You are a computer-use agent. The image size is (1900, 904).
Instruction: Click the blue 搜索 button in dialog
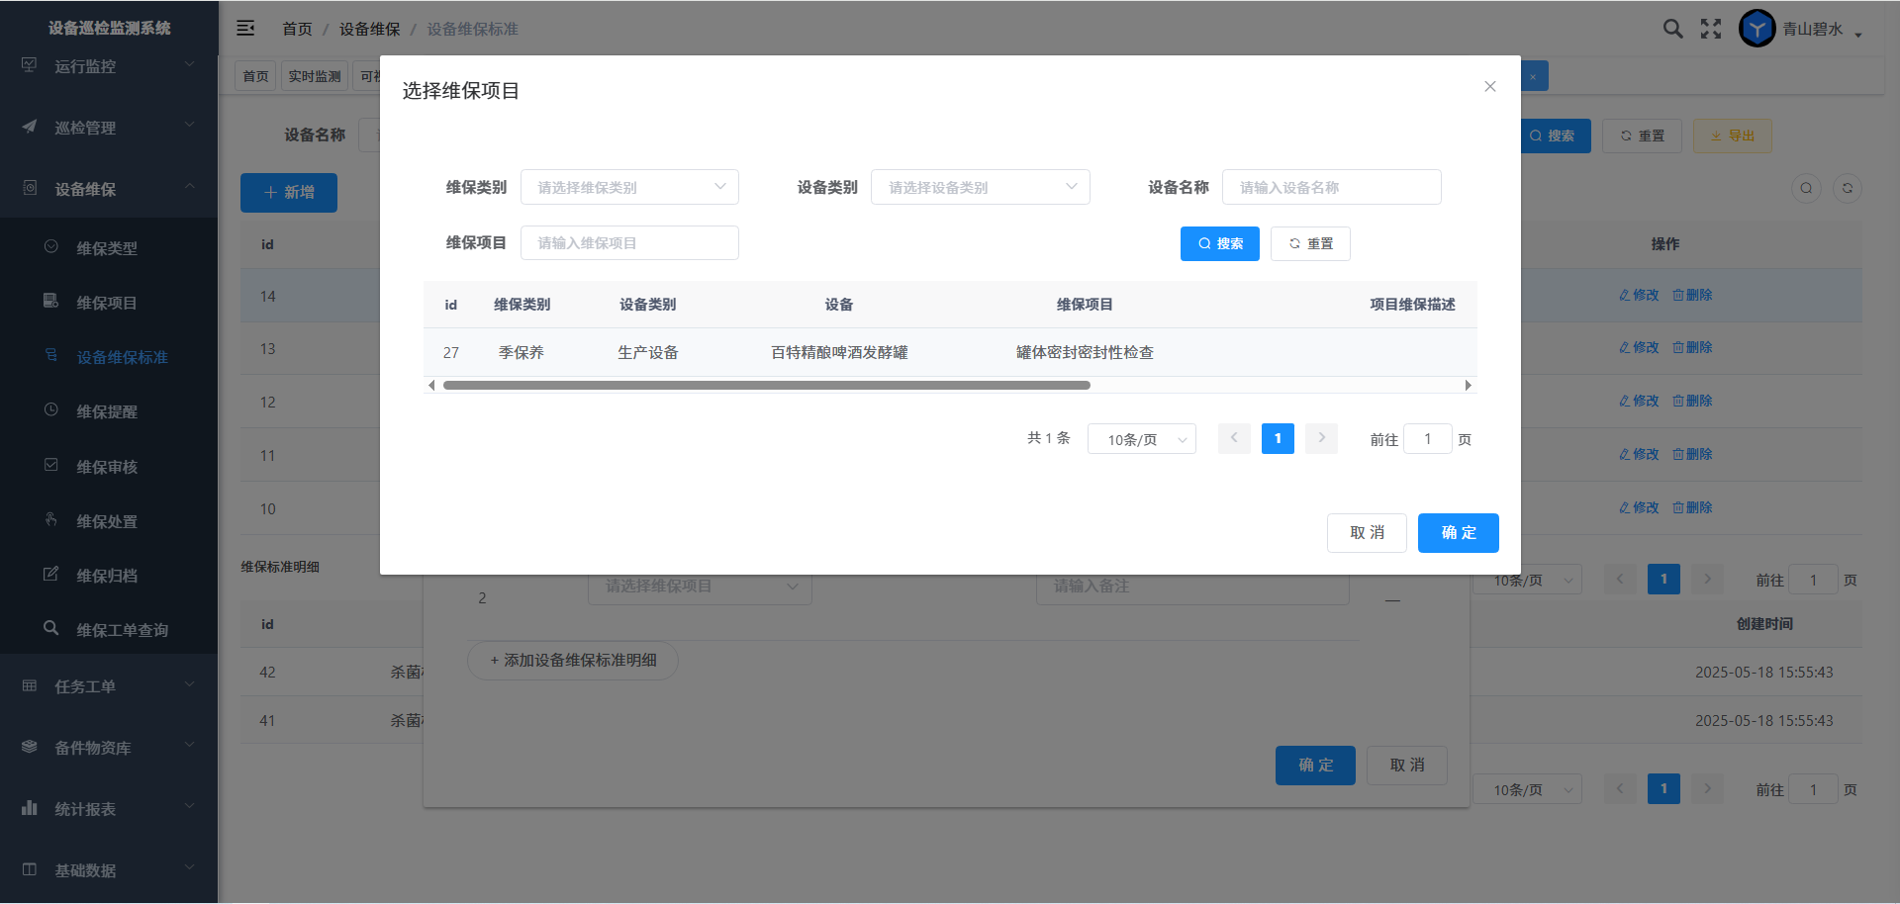click(1219, 243)
